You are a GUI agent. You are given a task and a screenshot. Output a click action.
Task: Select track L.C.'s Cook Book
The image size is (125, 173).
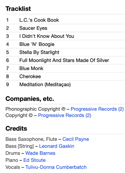coord(39,20)
